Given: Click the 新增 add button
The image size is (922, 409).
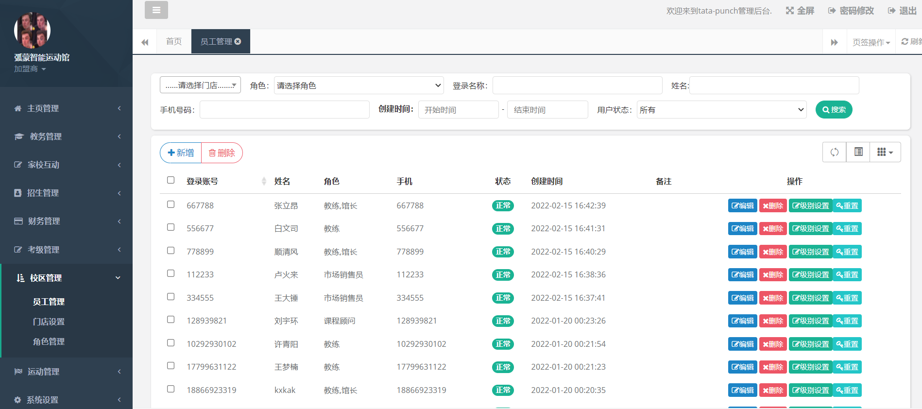Looking at the screenshot, I should point(181,153).
